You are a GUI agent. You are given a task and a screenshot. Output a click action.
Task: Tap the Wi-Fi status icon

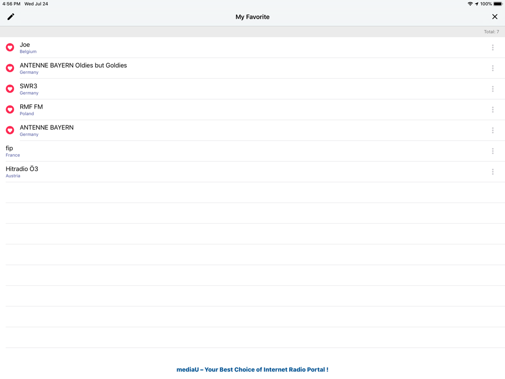click(470, 4)
